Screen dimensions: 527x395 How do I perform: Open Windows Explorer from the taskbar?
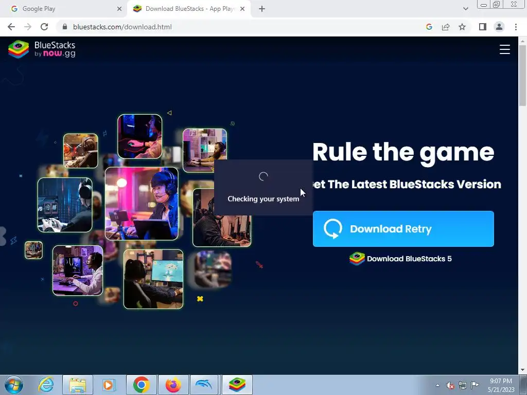78,385
